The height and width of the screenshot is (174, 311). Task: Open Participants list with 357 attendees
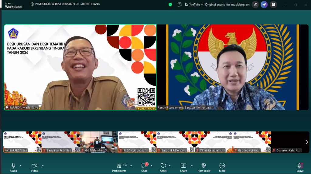point(120,168)
